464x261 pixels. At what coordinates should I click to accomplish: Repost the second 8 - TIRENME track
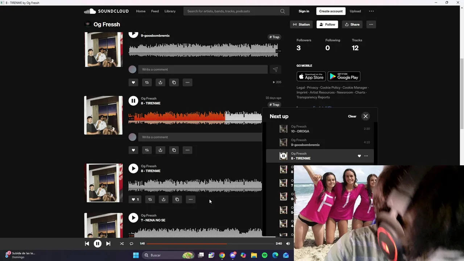150,199
